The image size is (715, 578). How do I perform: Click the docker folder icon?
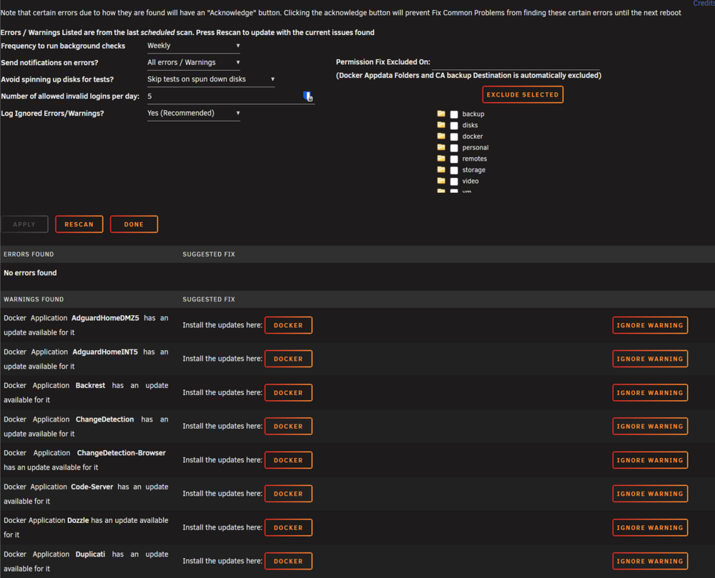[441, 136]
